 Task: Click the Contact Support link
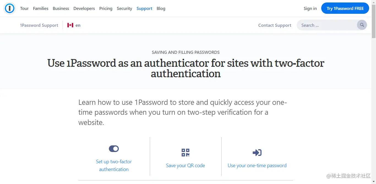(x=274, y=25)
